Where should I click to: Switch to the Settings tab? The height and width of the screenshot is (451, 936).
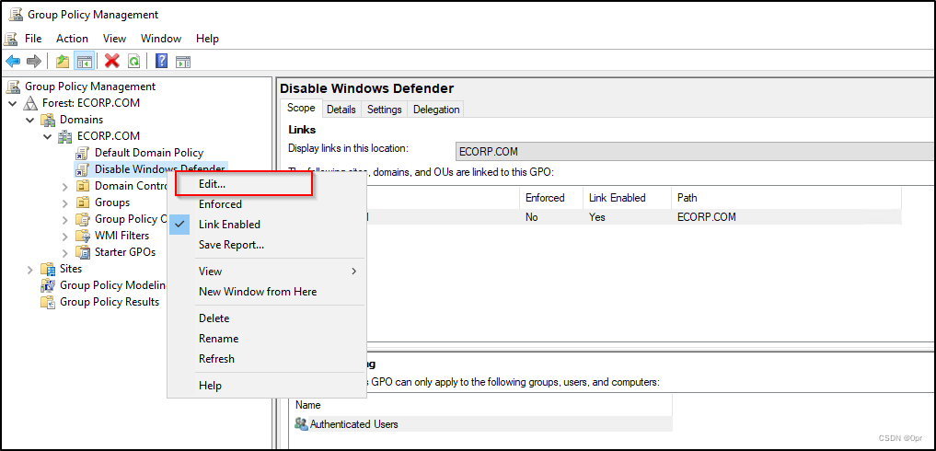click(x=385, y=110)
